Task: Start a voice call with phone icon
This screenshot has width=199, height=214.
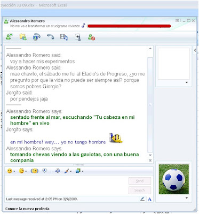Action: (x=51, y=37)
